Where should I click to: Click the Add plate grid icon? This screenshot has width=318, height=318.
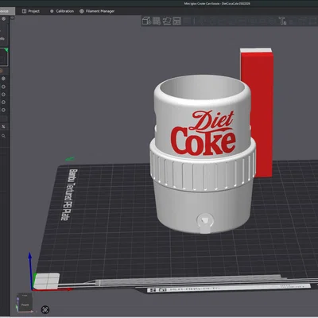pyautogui.click(x=157, y=21)
